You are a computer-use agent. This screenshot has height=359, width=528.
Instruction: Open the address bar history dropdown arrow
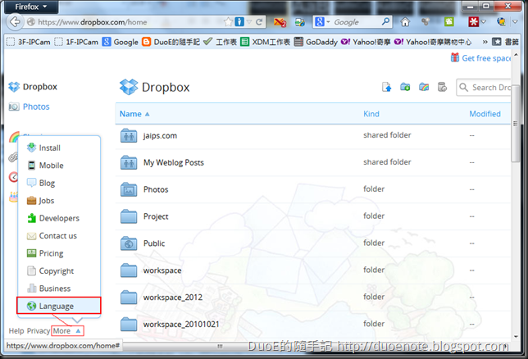click(249, 22)
